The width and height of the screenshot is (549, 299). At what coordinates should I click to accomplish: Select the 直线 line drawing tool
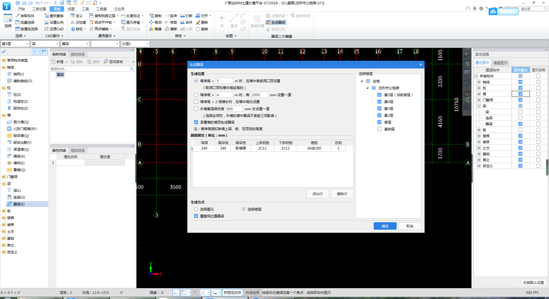tap(234, 21)
